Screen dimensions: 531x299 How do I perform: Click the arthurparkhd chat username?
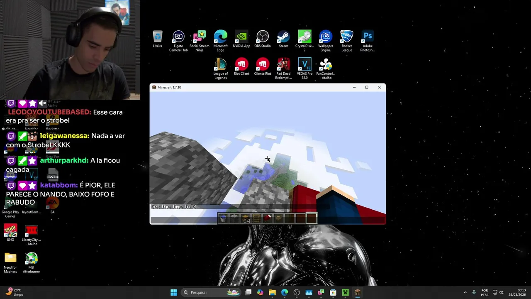[x=64, y=160]
